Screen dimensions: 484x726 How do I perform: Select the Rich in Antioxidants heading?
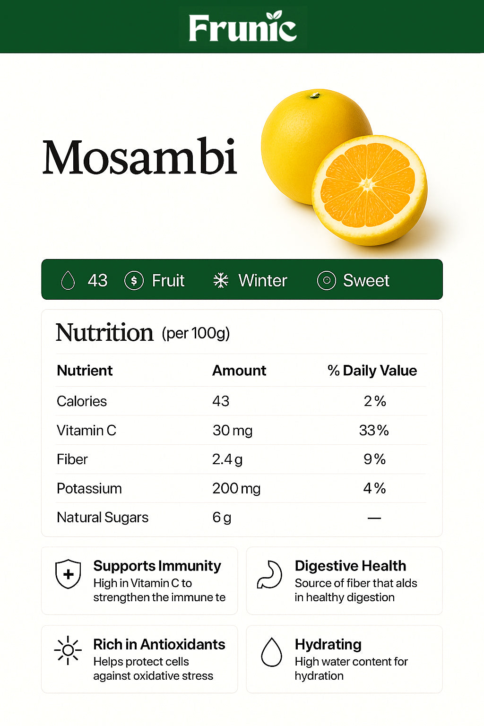(159, 644)
